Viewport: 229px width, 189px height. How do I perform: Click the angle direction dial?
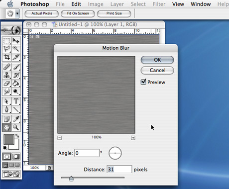pyautogui.click(x=115, y=153)
